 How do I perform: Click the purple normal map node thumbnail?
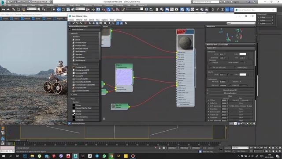[x=124, y=77]
